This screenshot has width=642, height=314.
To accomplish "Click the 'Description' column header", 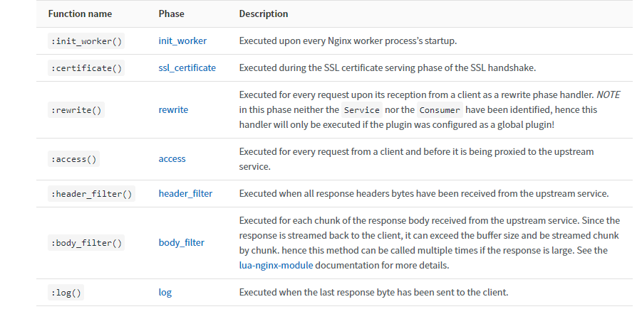I will click(x=263, y=14).
